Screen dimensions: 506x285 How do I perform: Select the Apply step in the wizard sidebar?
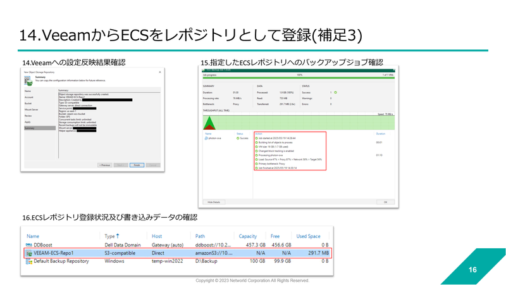[x=28, y=122]
